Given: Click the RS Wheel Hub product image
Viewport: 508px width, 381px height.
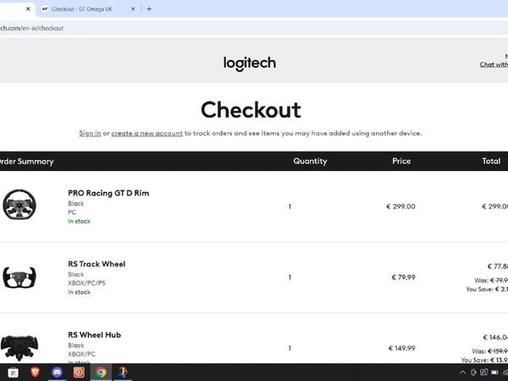Looking at the screenshot, I should click(x=19, y=348).
